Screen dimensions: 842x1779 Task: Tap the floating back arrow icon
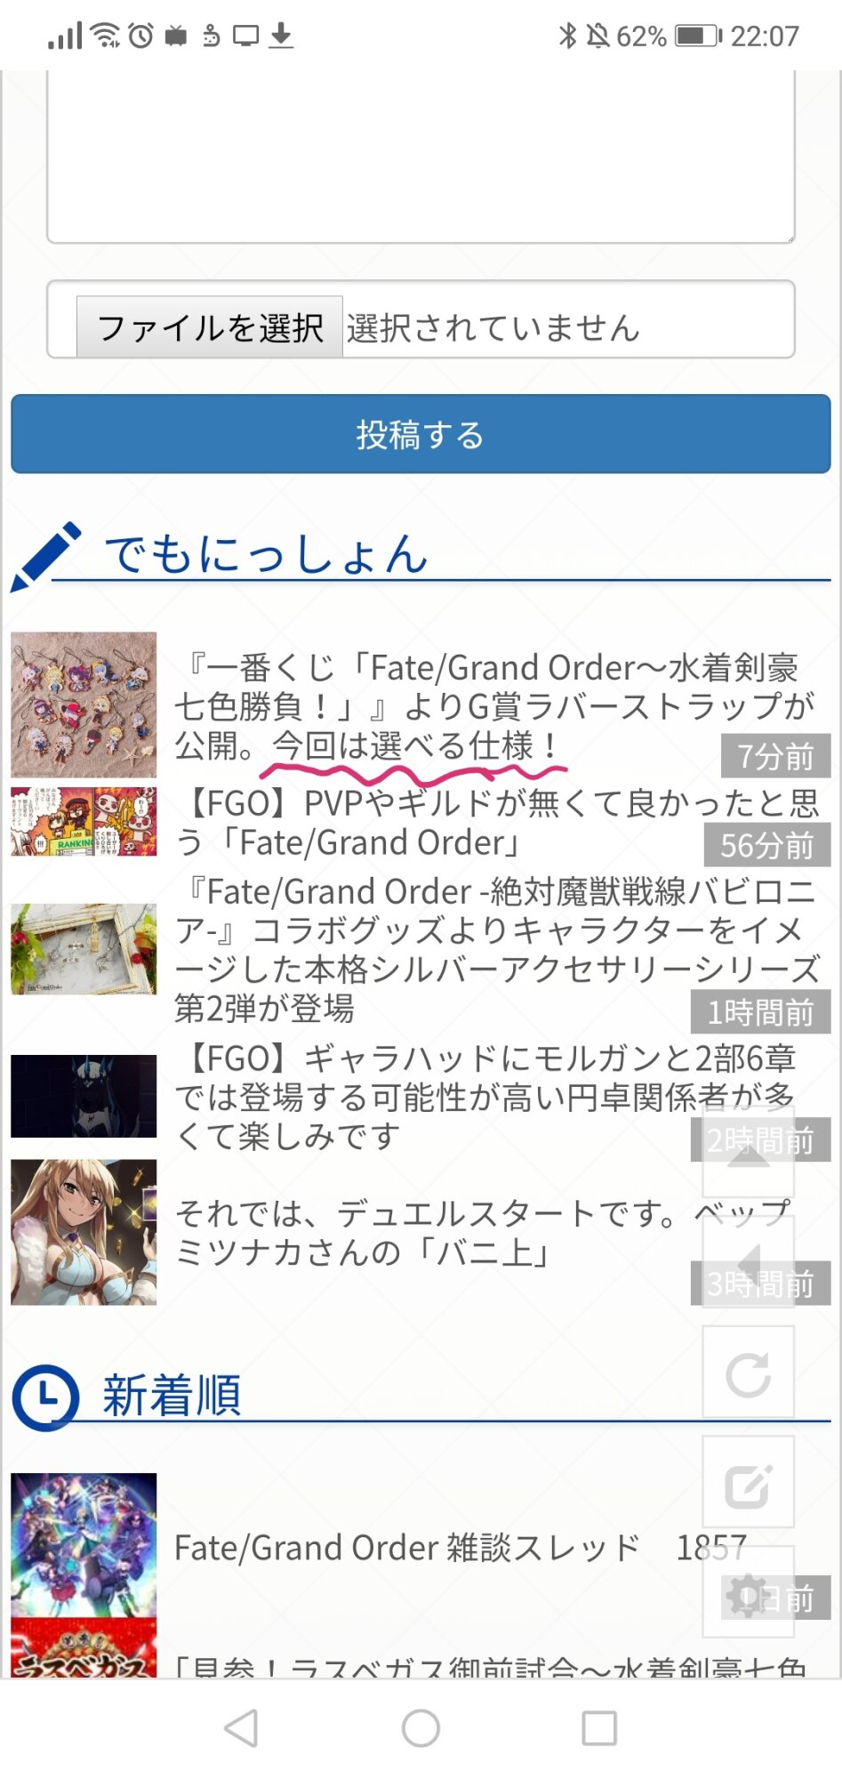pyautogui.click(x=748, y=1262)
